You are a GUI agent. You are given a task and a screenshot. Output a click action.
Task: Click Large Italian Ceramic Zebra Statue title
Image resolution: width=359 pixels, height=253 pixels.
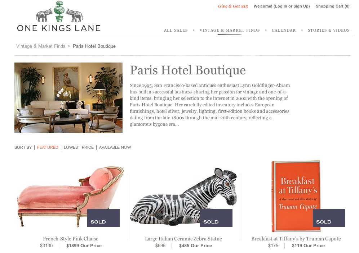pos(183,239)
